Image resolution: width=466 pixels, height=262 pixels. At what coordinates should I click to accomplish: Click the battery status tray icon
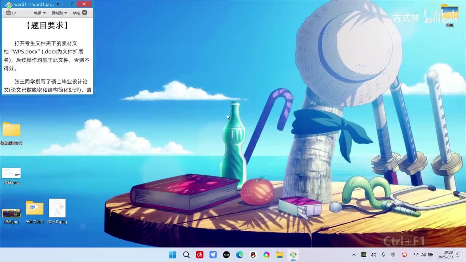(x=431, y=255)
